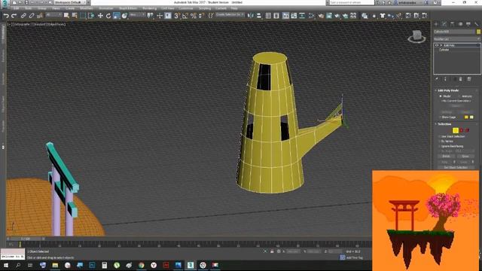The image size is (482, 271).
Task: Open the Hierarchy command panel tab
Action: (x=452, y=24)
